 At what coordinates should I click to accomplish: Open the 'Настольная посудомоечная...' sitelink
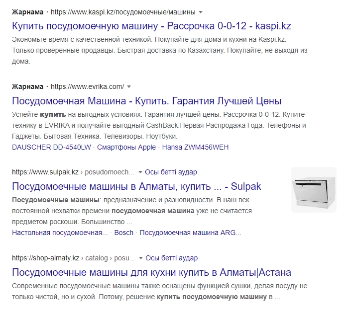point(59,233)
